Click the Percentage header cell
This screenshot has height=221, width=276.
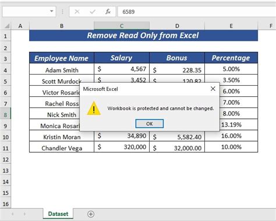click(231, 58)
